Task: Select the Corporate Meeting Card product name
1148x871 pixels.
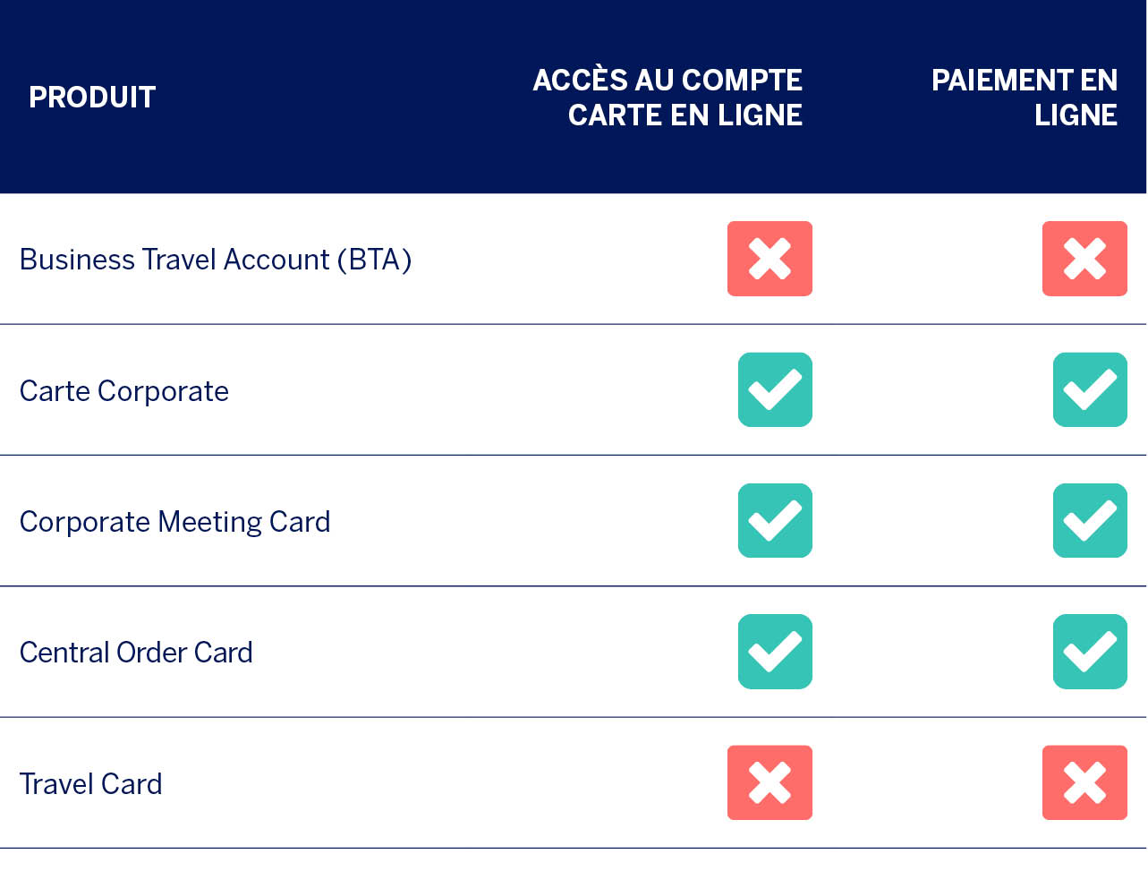Action: click(x=175, y=522)
